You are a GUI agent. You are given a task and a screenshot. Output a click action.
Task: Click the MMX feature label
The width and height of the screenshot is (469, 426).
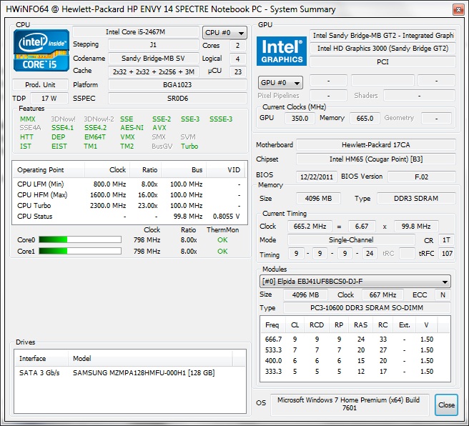(x=27, y=119)
